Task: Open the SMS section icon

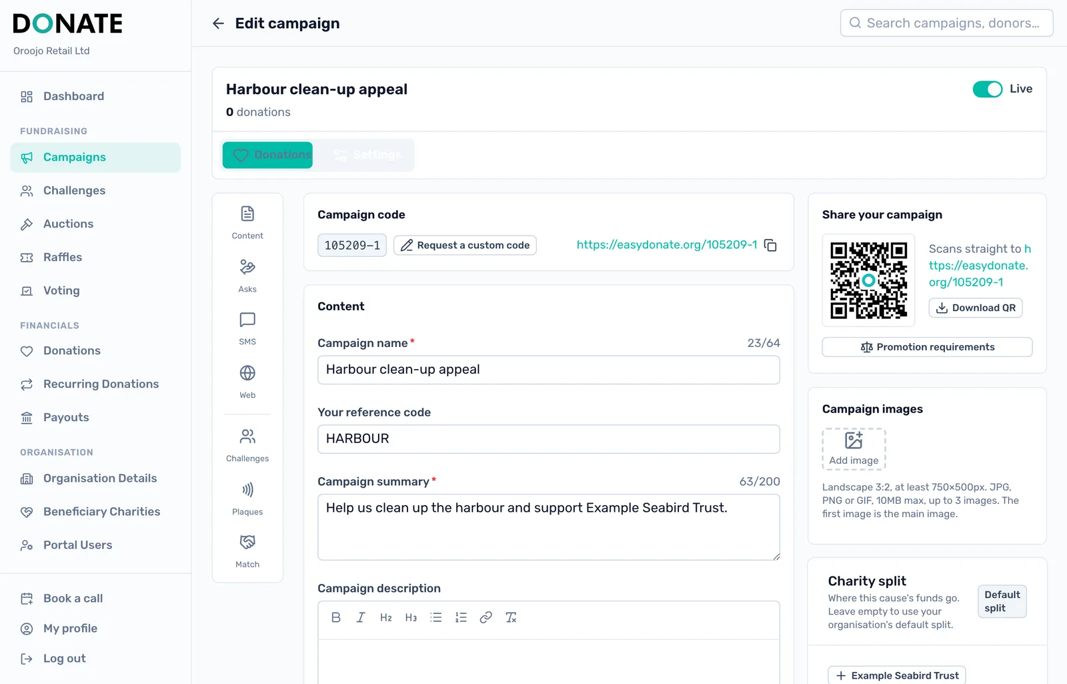Action: tap(247, 329)
